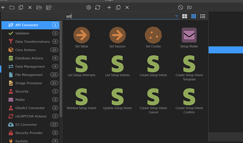Click the new folder icon
The image size is (243, 143).
coord(12,7)
